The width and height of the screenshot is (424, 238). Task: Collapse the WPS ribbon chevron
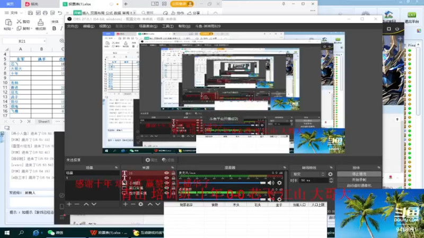pyautogui.click(x=215, y=13)
